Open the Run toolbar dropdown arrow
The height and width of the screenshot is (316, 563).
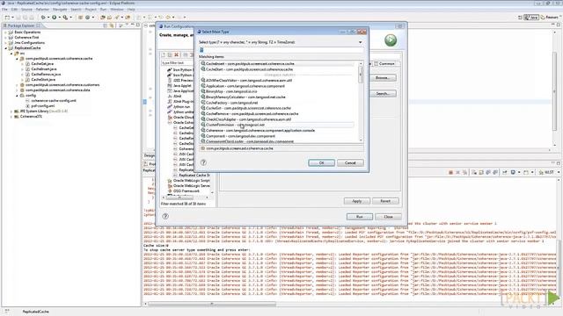point(59,18)
